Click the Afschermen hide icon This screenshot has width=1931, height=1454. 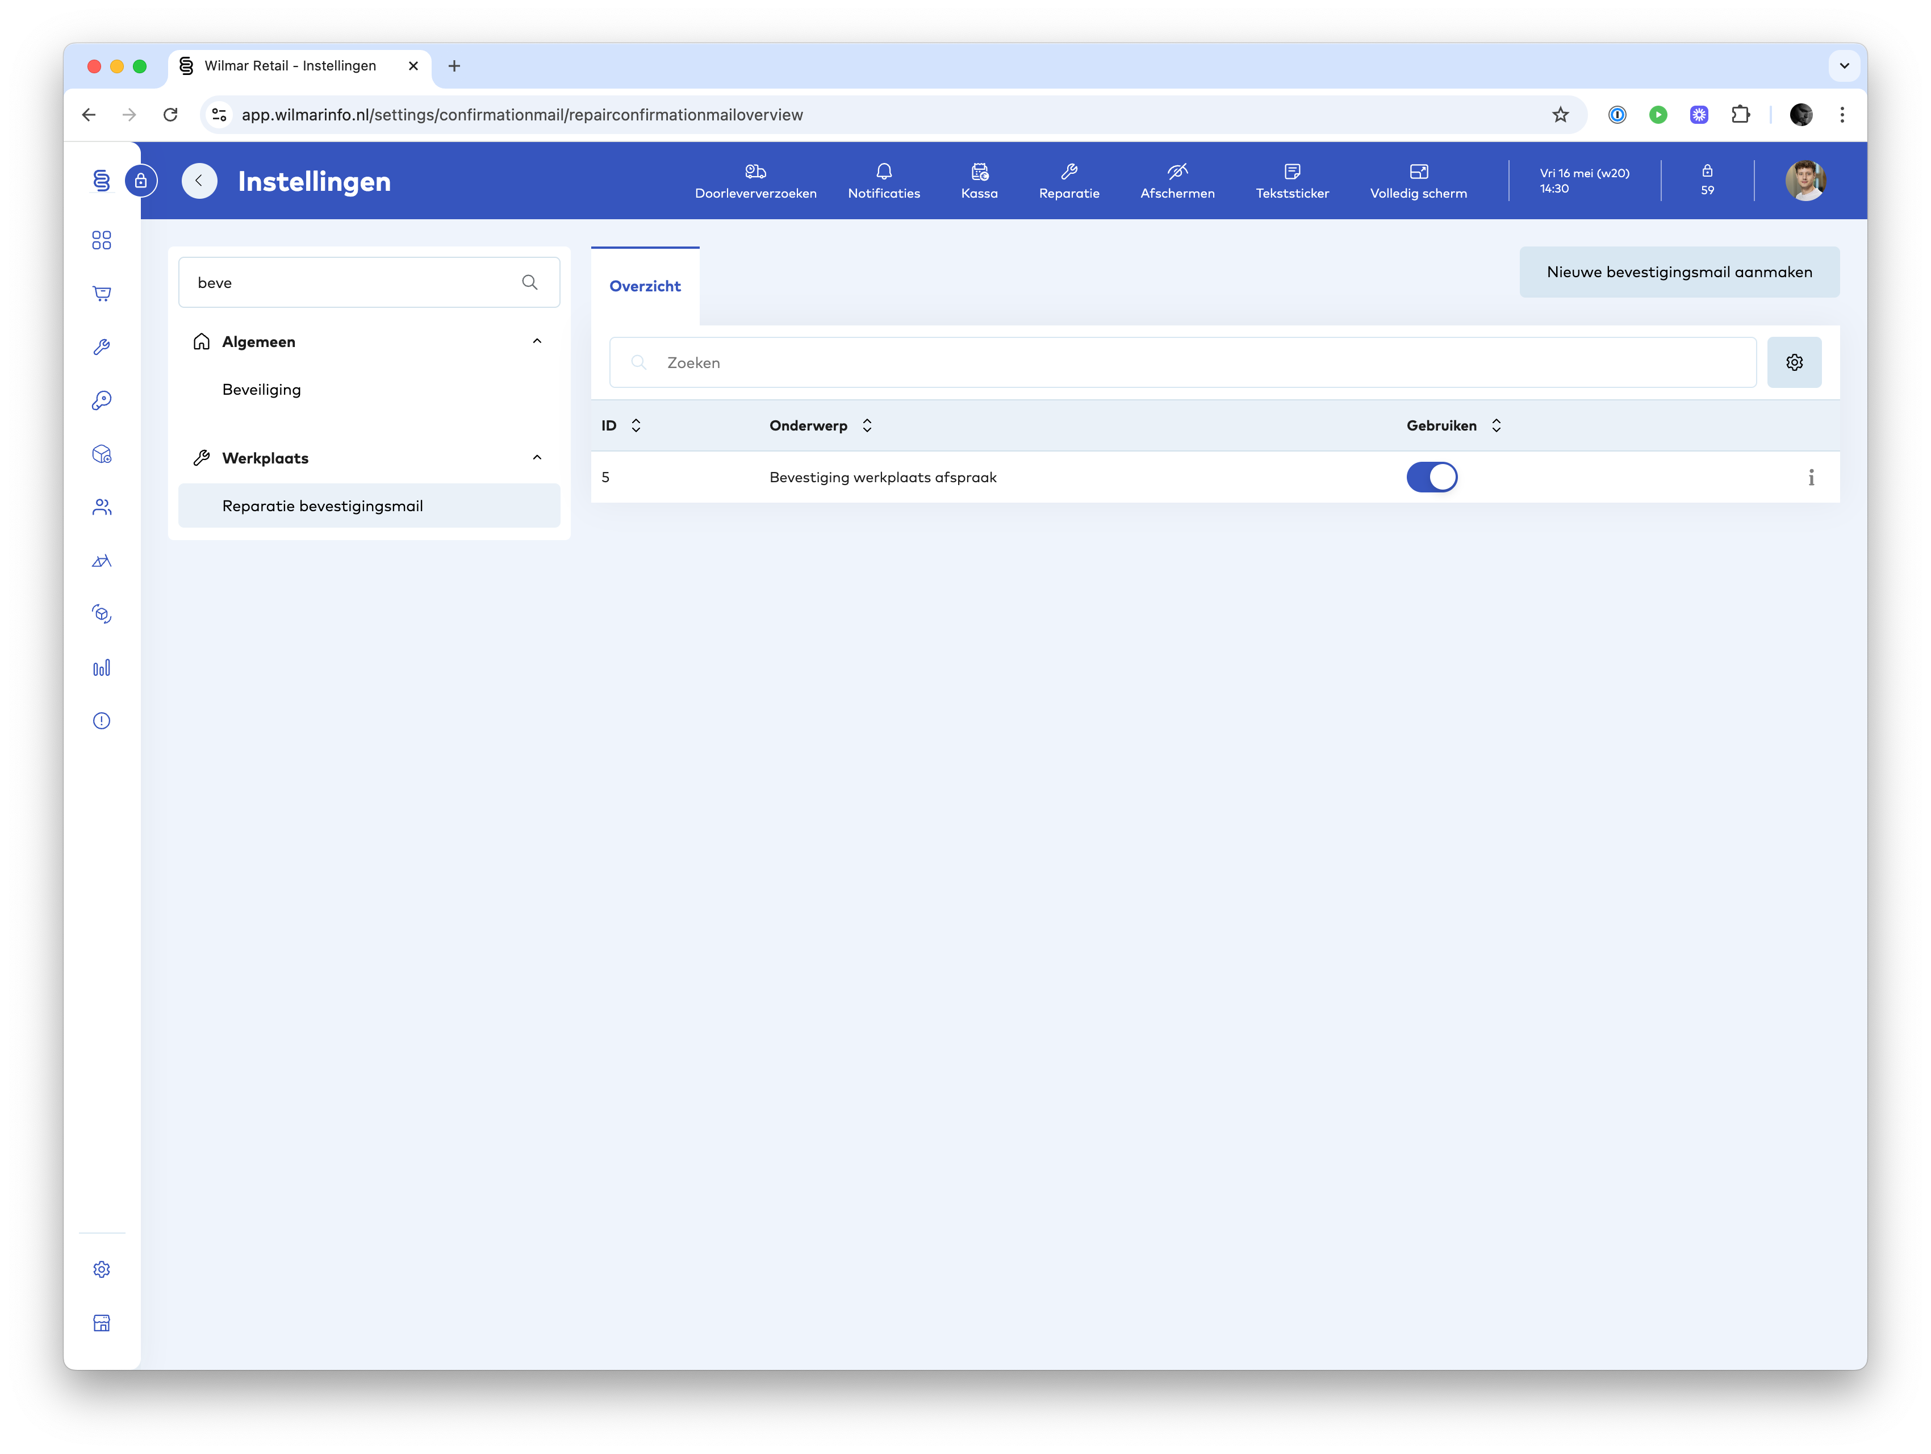click(1177, 171)
